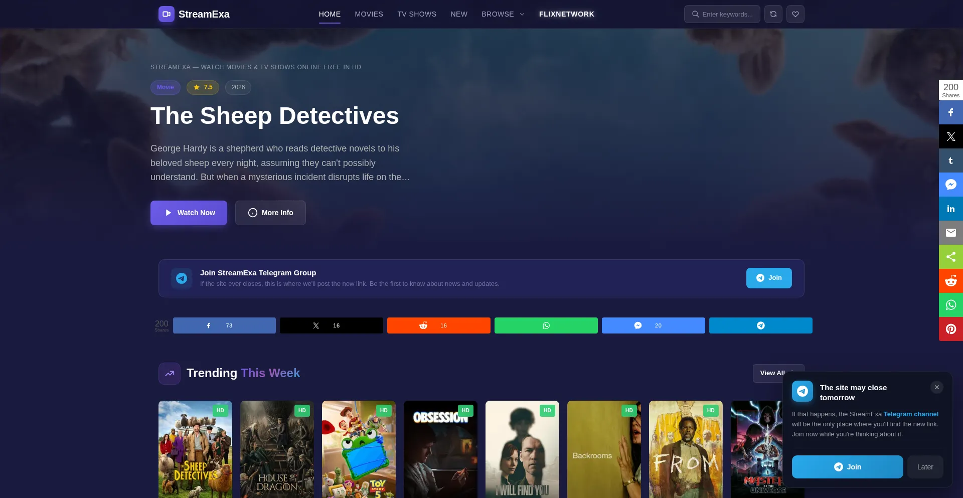Open The Sheep Detectives poster thumbnail
This screenshot has width=963, height=498.
click(195, 449)
